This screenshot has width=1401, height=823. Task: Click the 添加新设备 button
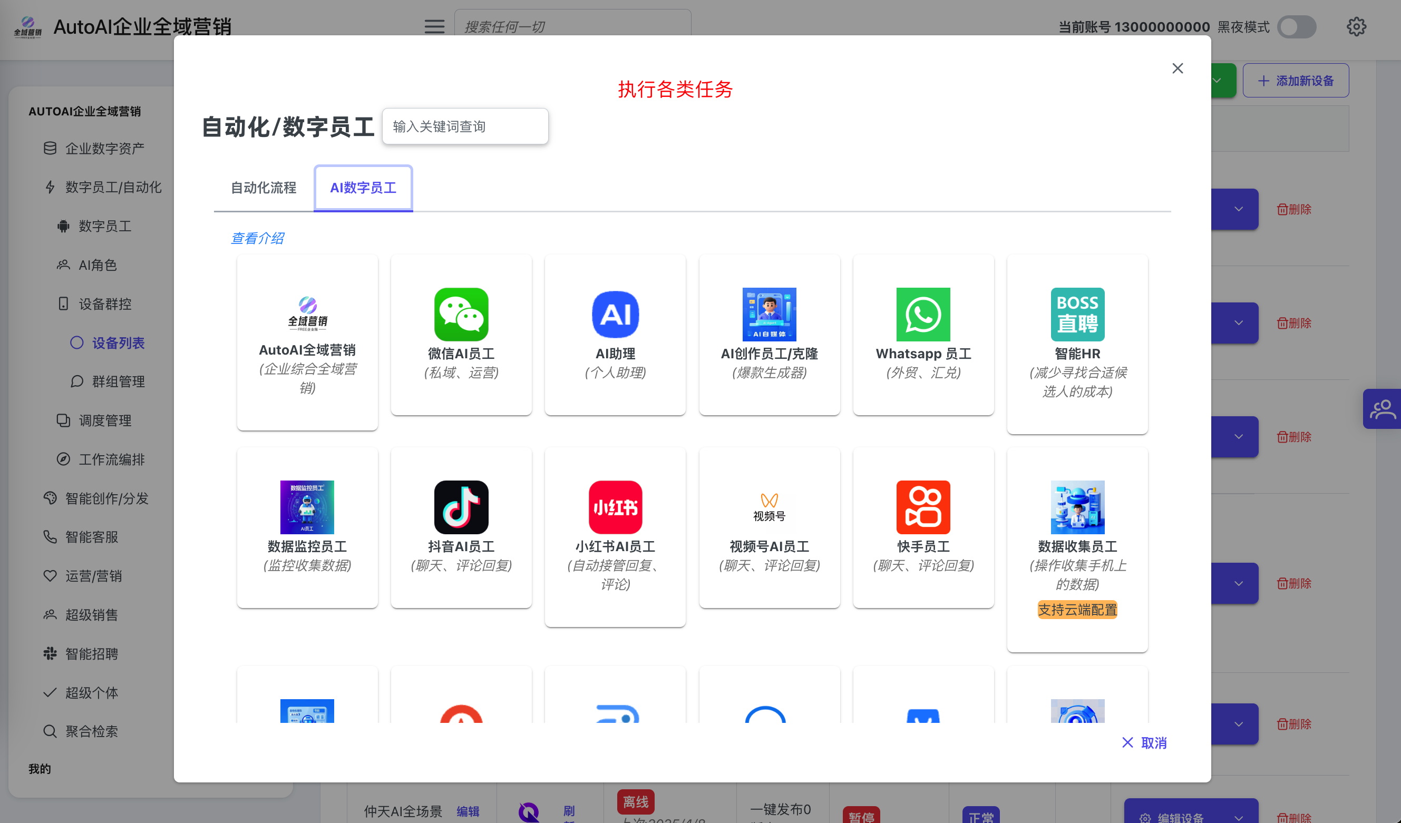1296,81
